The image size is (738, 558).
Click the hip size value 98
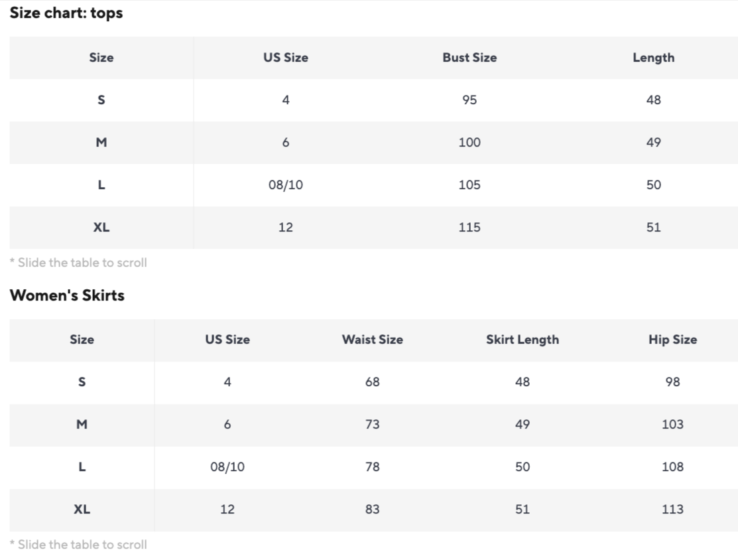[x=672, y=382]
